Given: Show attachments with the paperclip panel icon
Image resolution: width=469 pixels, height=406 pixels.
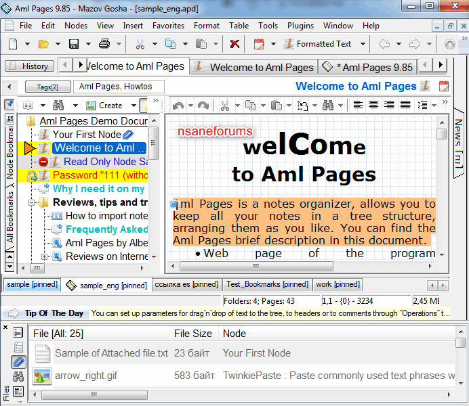Looking at the screenshot, I should (18, 362).
